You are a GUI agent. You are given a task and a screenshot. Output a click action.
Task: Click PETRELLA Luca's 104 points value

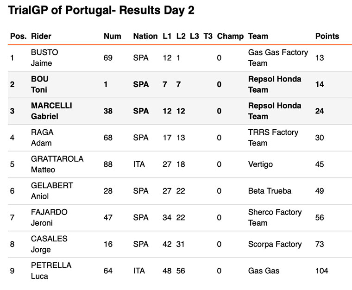[321, 271]
